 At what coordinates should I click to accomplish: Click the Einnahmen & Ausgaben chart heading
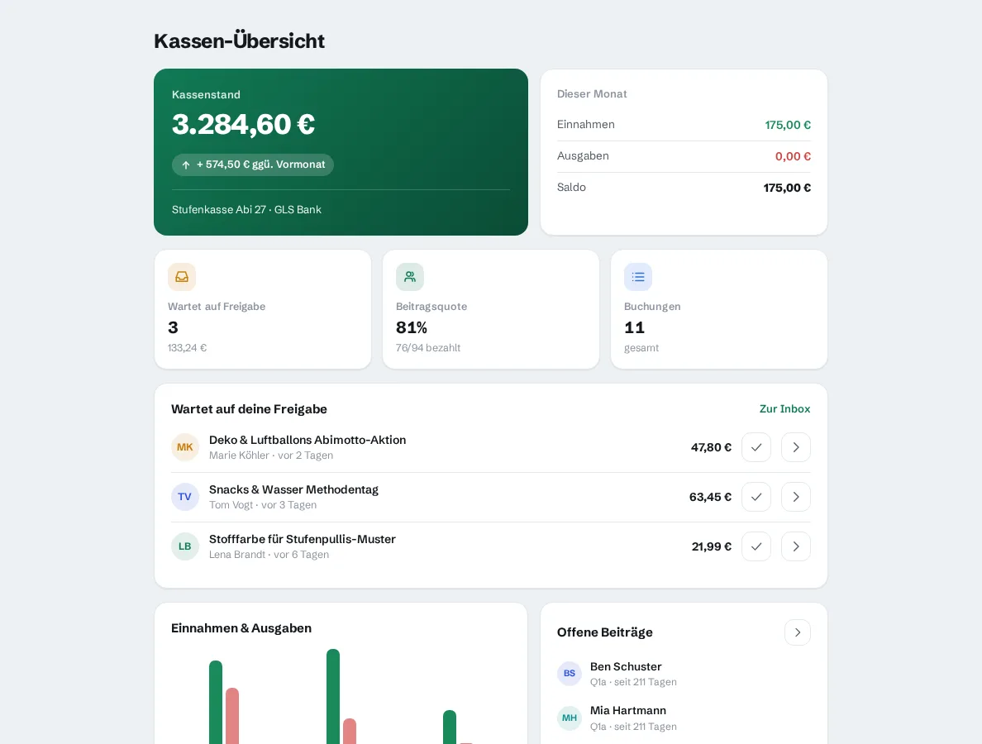click(x=241, y=628)
